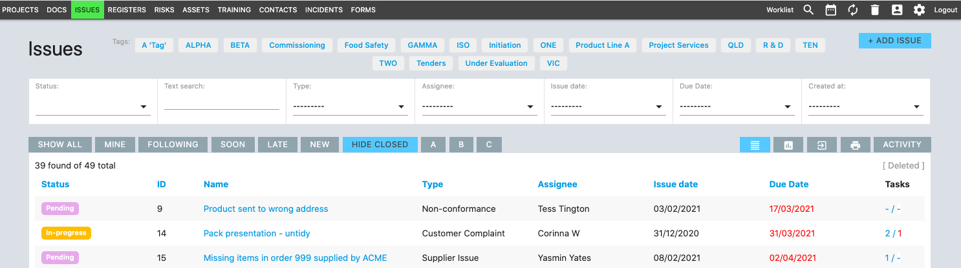Switch to the chart view icon
961x268 pixels.
click(x=788, y=145)
